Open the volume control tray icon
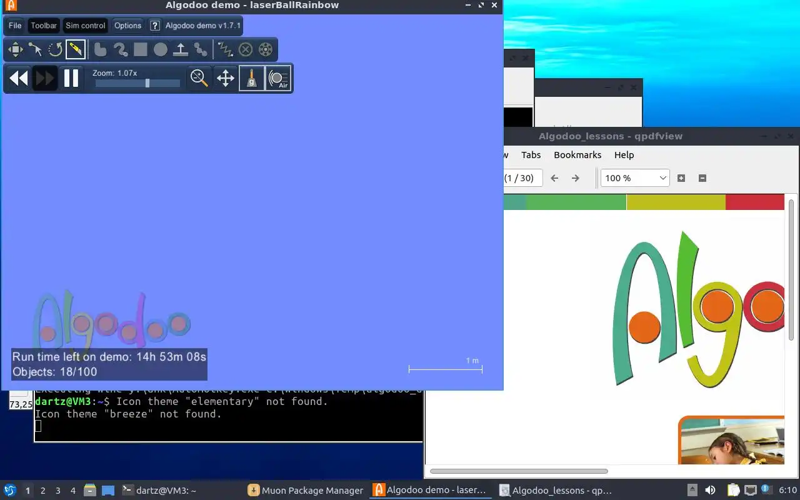The height and width of the screenshot is (500, 800). point(710,491)
